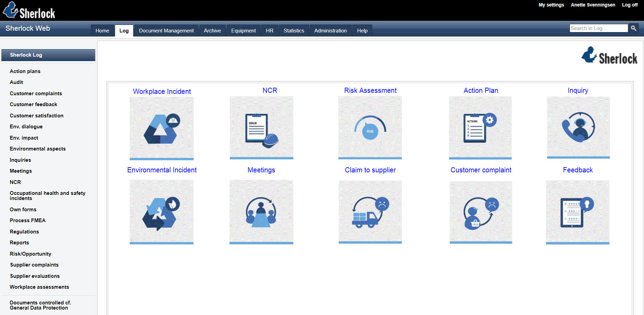
Task: Click the Anette Svenningsen user name
Action: pyautogui.click(x=593, y=5)
